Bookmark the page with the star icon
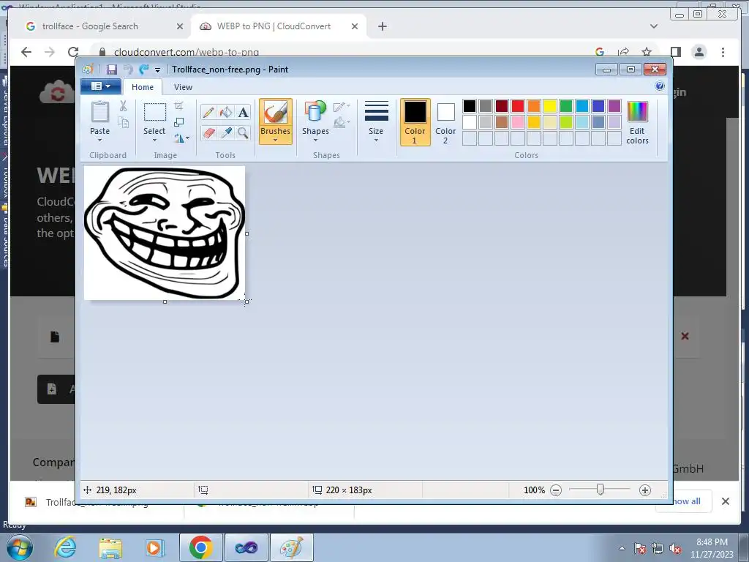749x562 pixels. tap(647, 52)
